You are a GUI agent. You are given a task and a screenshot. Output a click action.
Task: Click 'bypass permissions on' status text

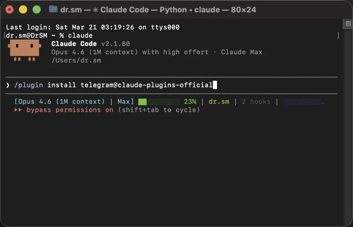[x=70, y=110]
